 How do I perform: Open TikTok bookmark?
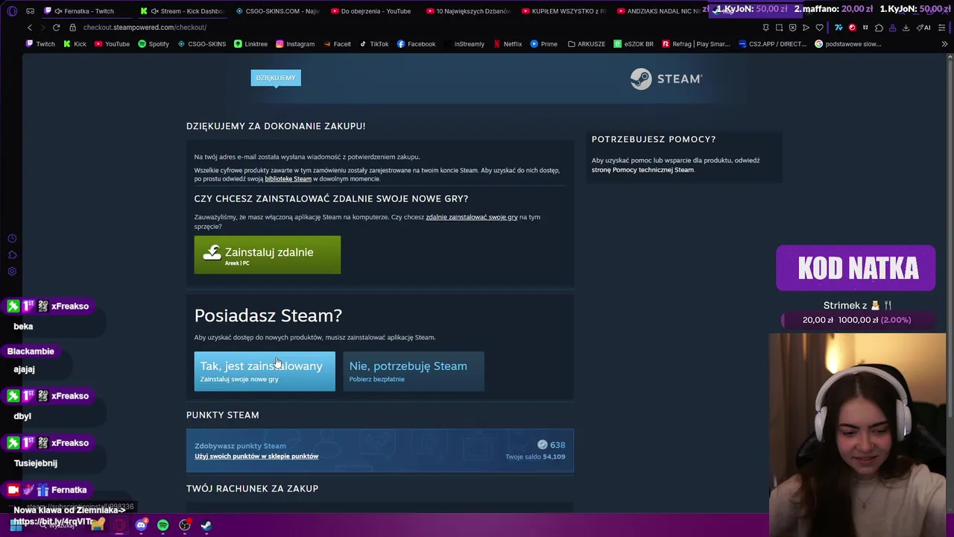pyautogui.click(x=374, y=44)
